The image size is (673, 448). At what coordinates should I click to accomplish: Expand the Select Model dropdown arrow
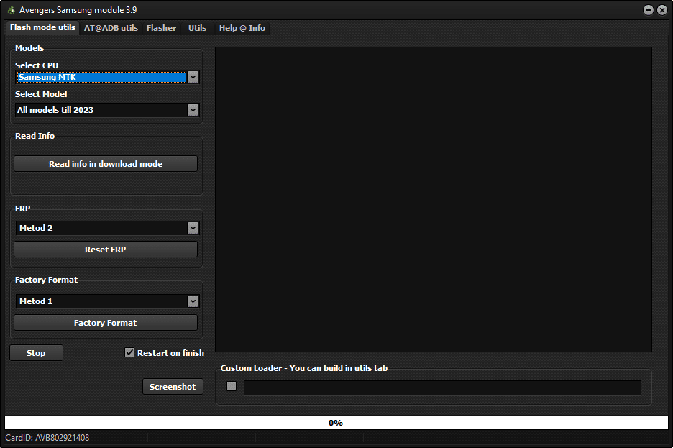pos(193,110)
